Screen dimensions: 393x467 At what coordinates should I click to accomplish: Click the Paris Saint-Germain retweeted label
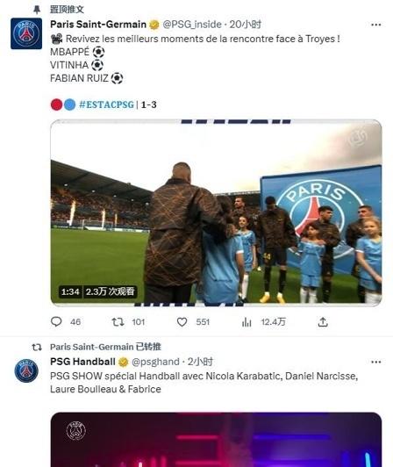point(105,347)
